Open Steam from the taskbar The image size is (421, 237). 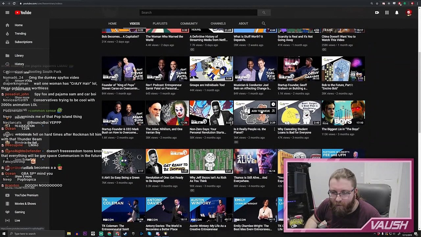(125, 234)
